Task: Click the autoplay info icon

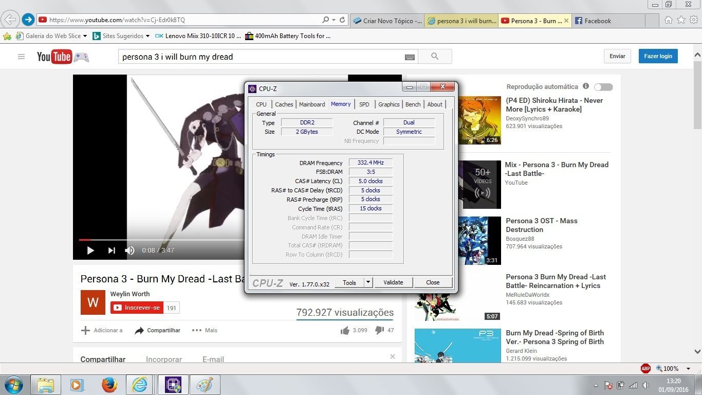Action: click(585, 86)
